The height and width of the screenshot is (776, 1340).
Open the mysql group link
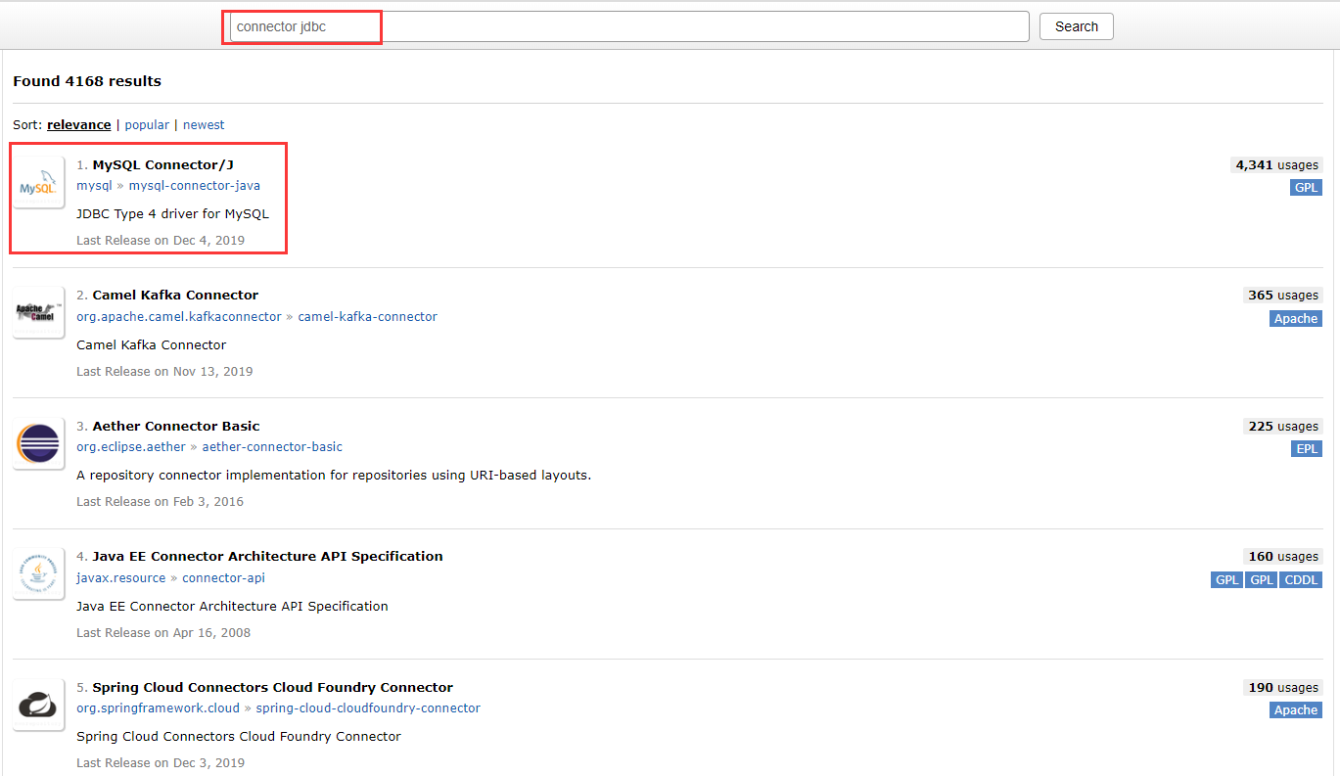95,186
